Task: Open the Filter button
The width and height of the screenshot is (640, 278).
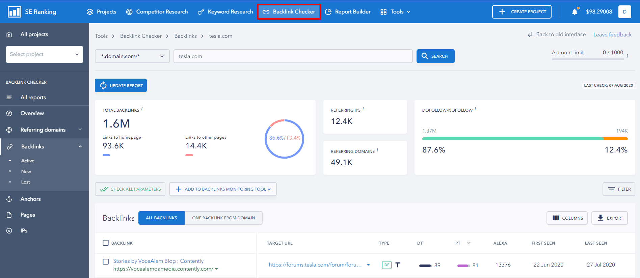Action: [619, 189]
